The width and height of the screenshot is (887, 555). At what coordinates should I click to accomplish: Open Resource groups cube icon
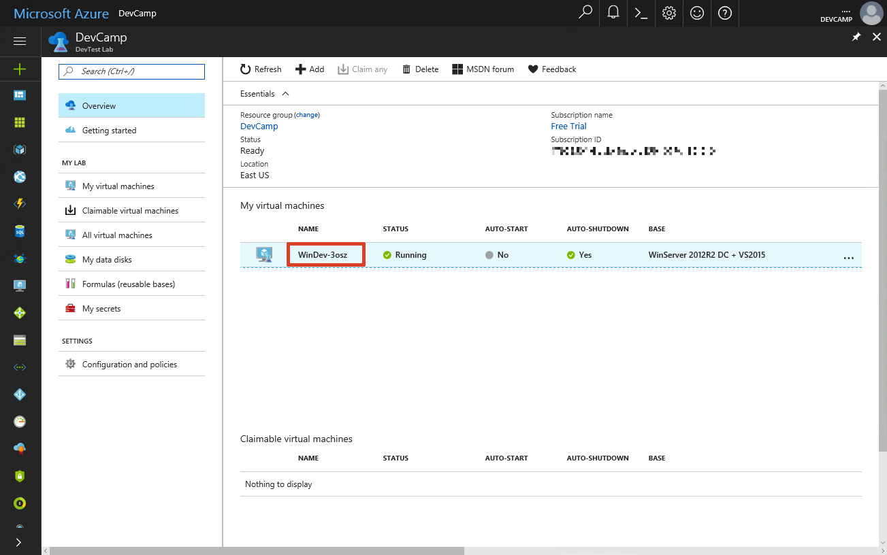20,150
